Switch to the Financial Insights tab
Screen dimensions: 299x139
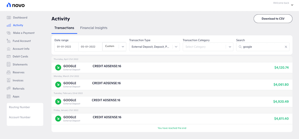(94, 28)
